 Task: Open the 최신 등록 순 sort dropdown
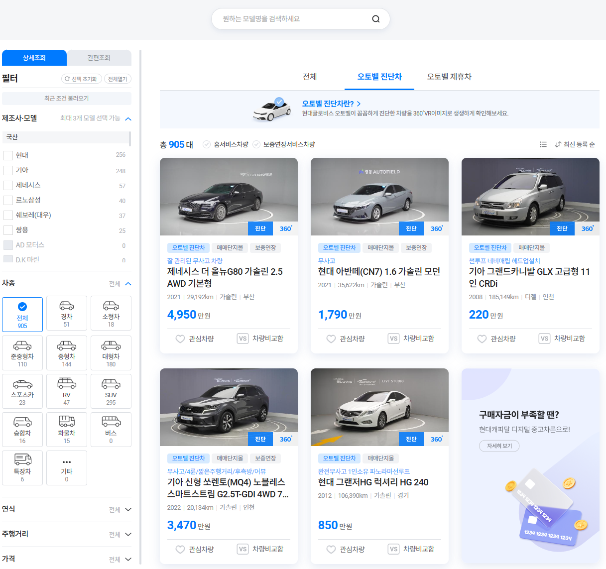point(575,144)
